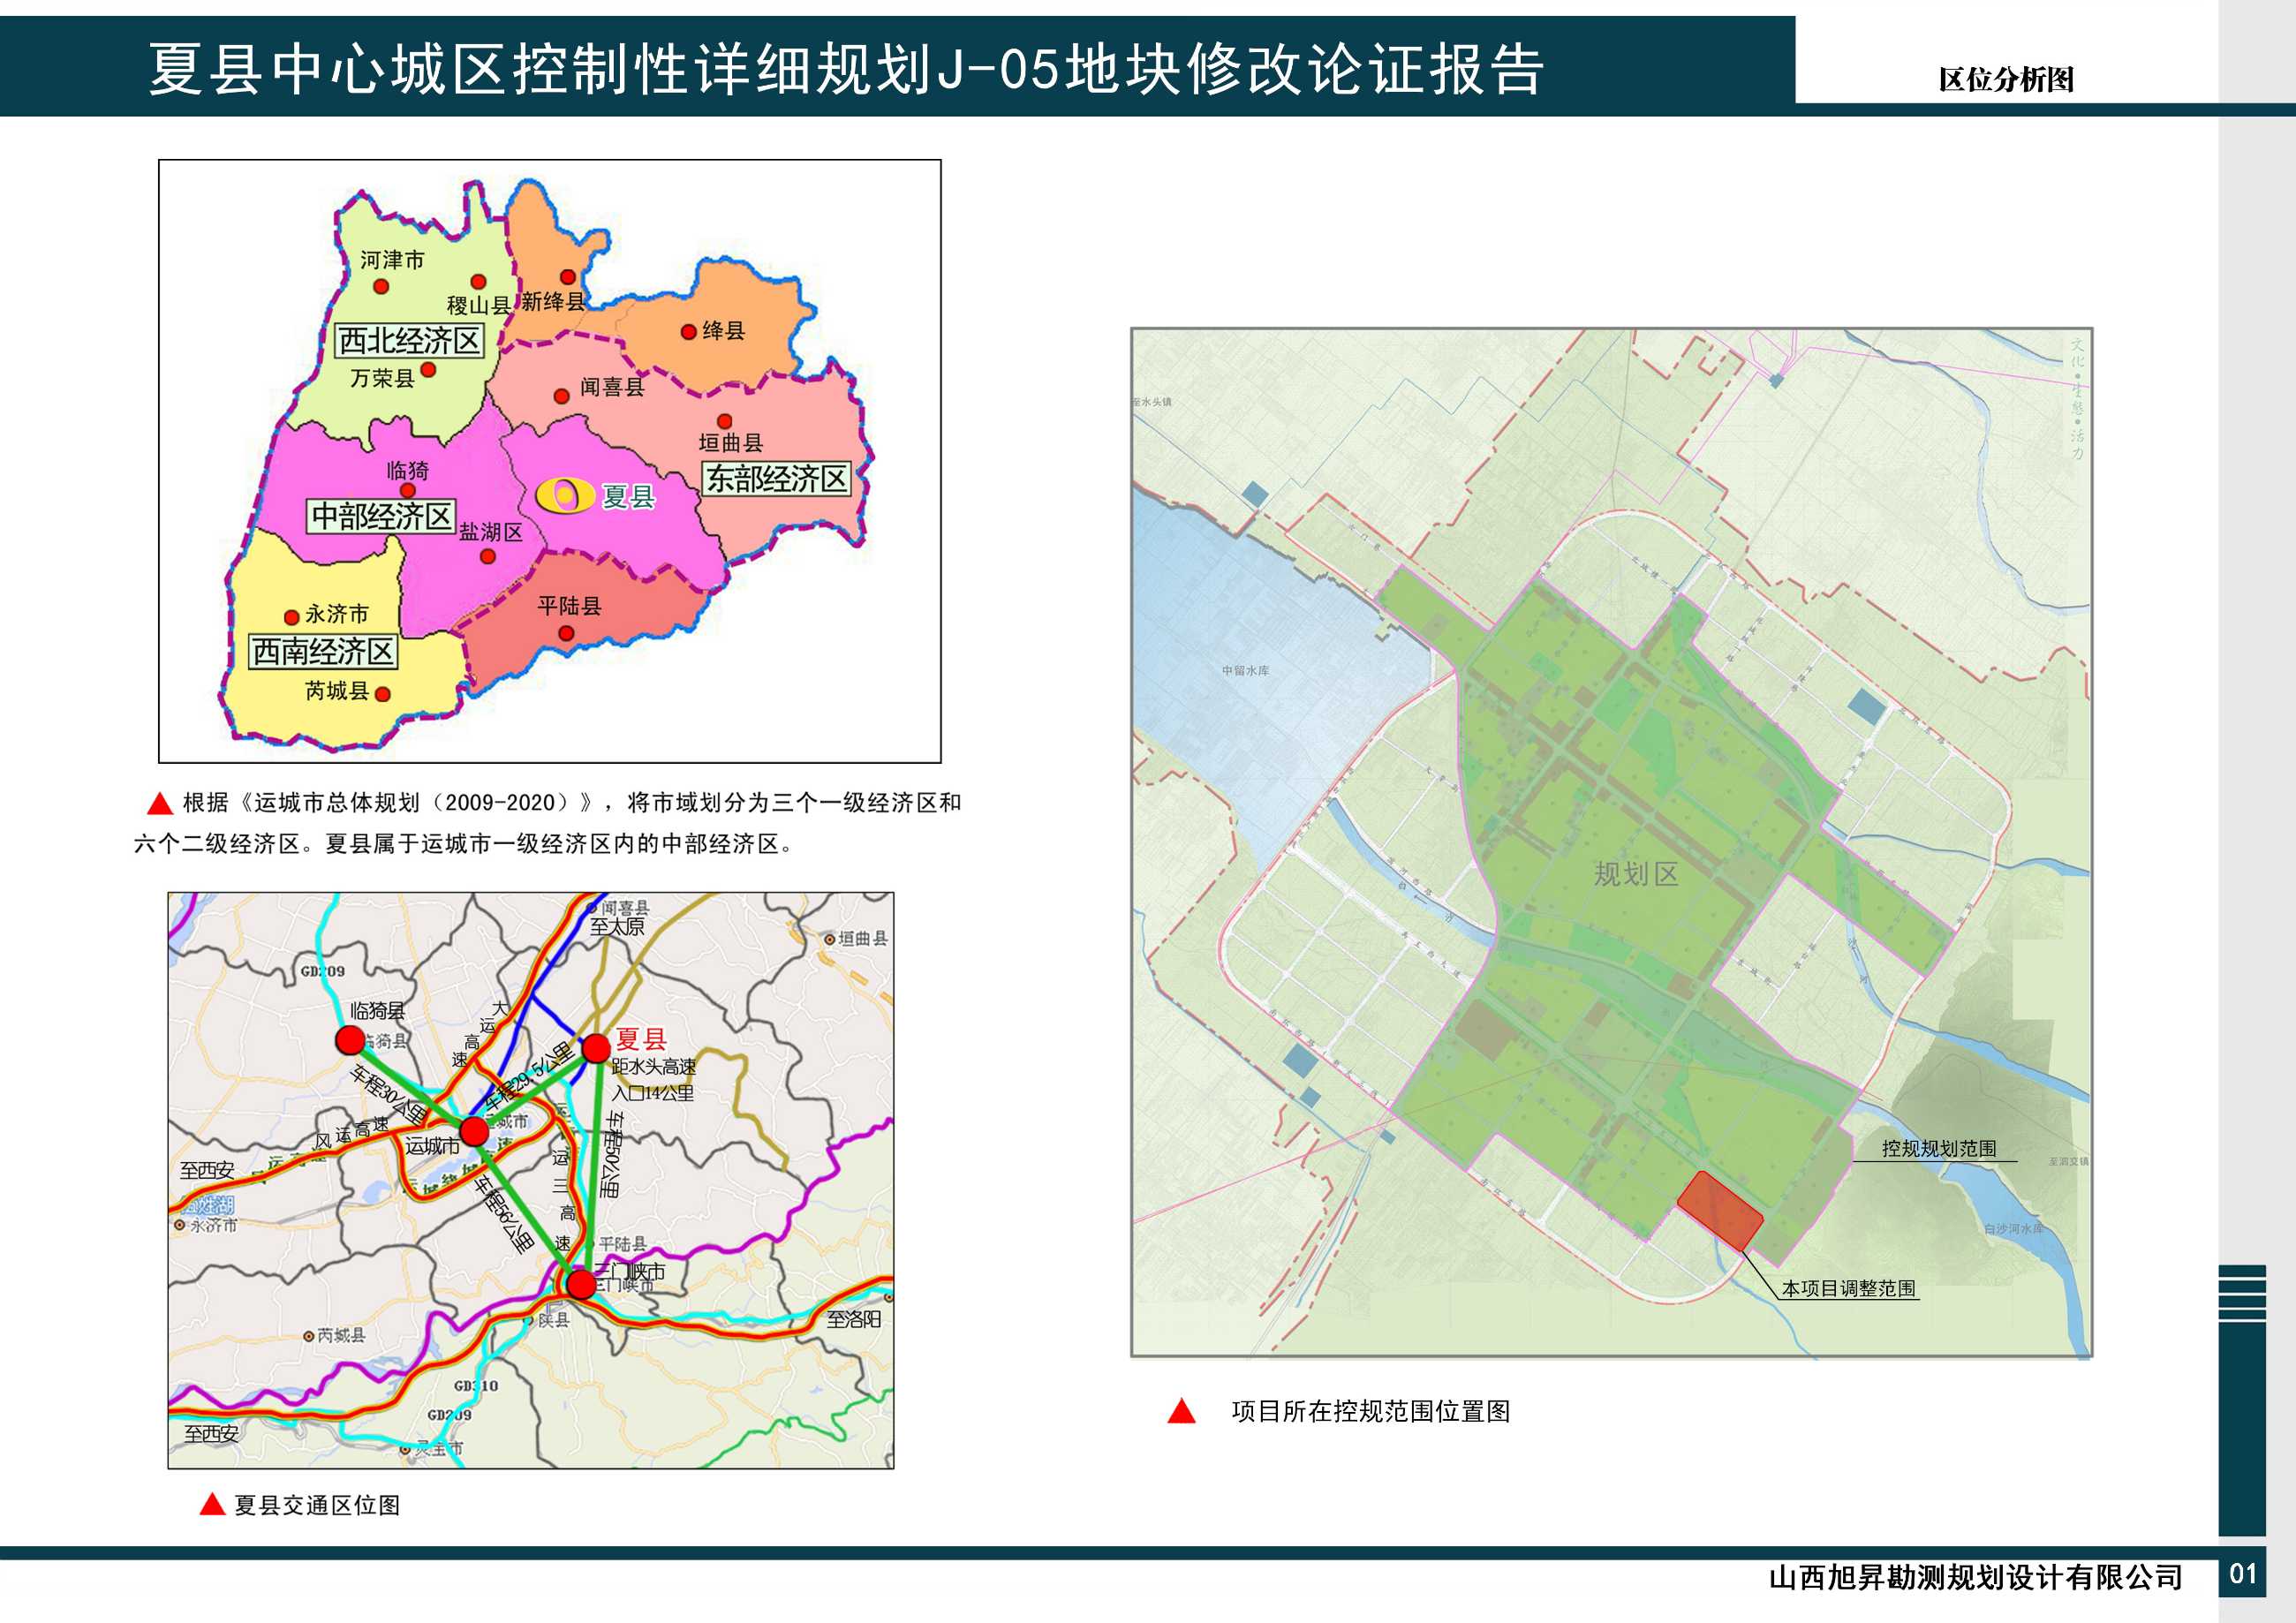Viewport: 2296px width, 1623px height.
Task: Click the GD310 road label
Action: pyautogui.click(x=476, y=1386)
